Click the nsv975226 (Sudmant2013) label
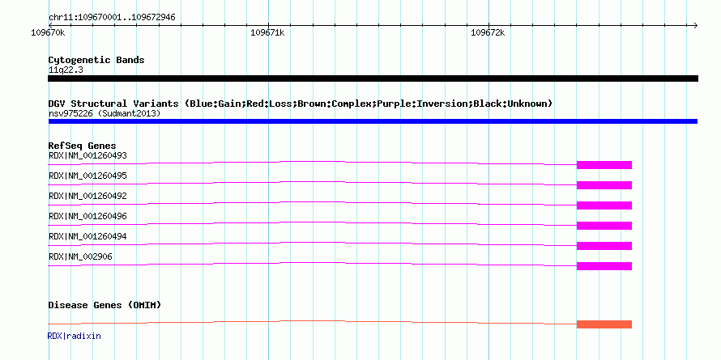721x360 pixels. tap(105, 113)
